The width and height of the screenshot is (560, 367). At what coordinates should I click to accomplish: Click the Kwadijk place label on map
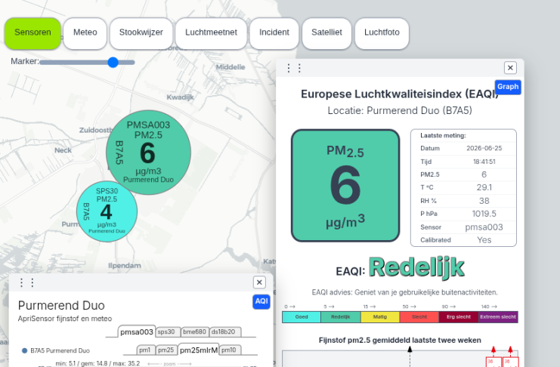tap(181, 97)
